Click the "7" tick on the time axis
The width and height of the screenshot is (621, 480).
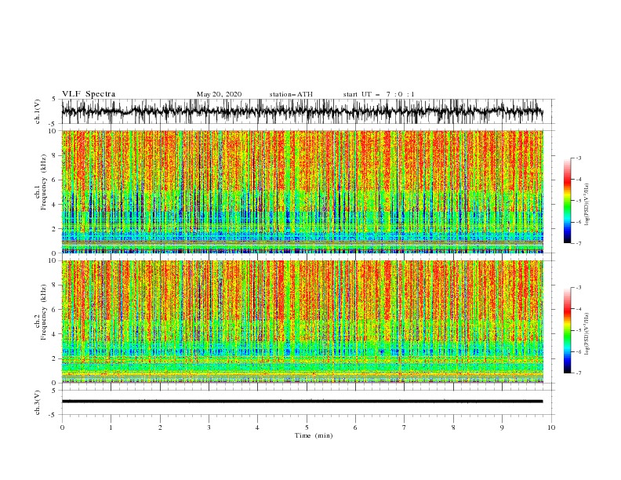[405, 427]
